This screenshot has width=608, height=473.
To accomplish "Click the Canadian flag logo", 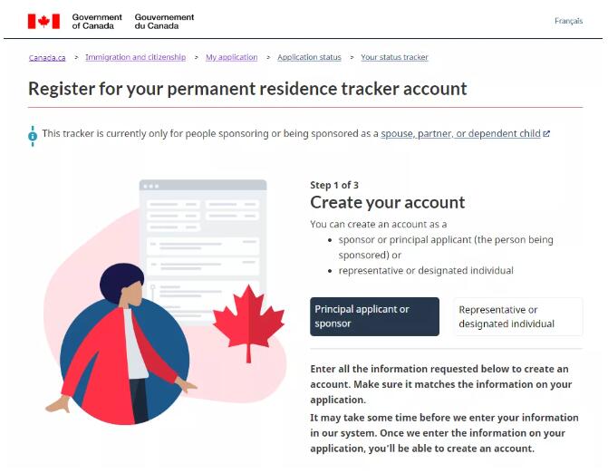I will coord(43,22).
